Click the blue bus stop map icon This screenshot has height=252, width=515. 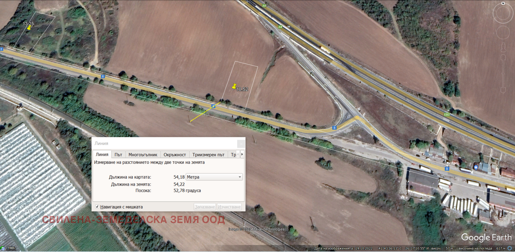pyautogui.click(x=476, y=167)
